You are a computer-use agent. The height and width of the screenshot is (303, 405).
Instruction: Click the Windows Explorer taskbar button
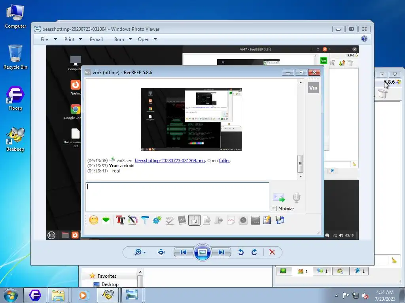tap(58, 295)
